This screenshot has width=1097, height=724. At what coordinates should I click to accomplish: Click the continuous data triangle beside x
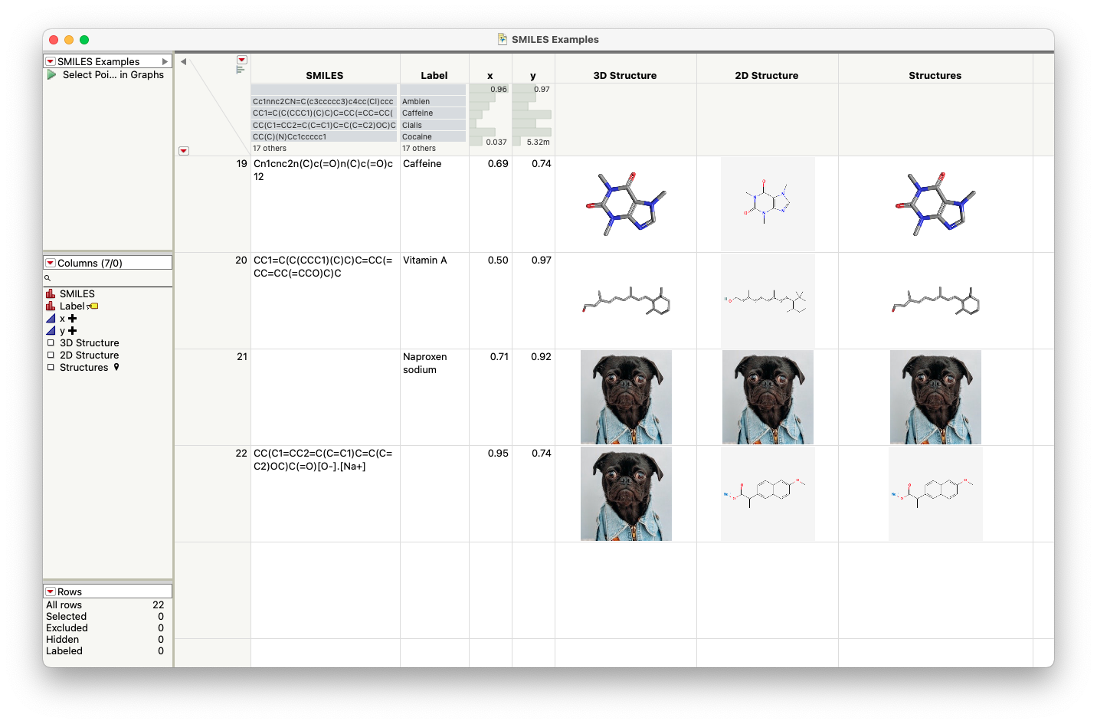click(52, 318)
